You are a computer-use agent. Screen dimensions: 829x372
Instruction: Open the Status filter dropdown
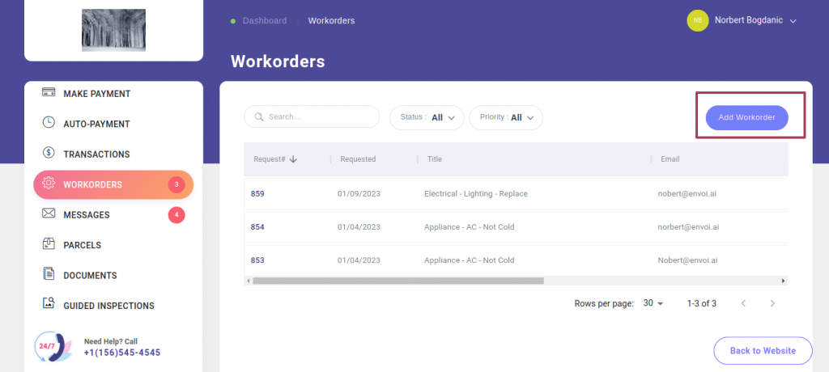[427, 117]
